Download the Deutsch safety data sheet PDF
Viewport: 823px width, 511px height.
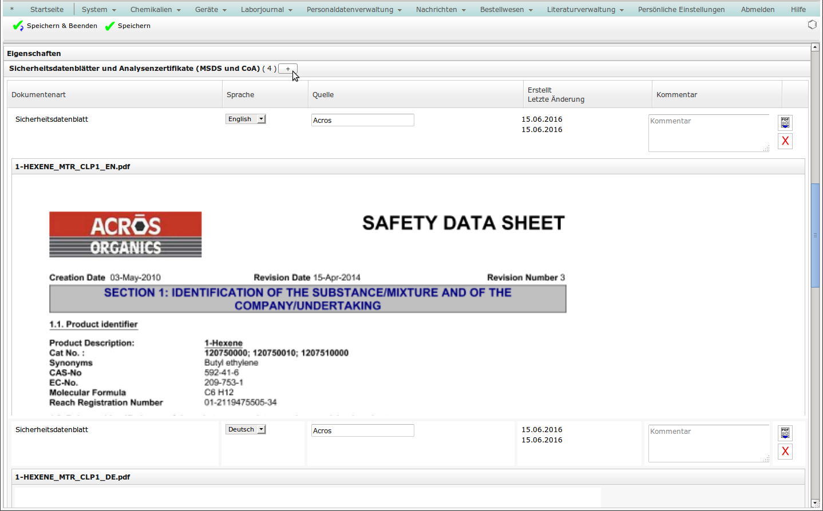click(785, 433)
